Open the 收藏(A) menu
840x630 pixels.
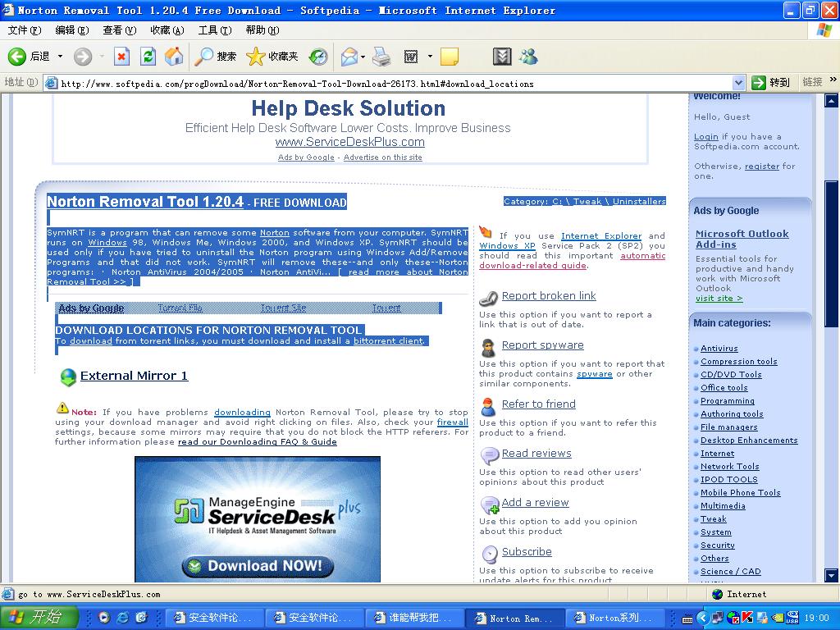click(167, 30)
